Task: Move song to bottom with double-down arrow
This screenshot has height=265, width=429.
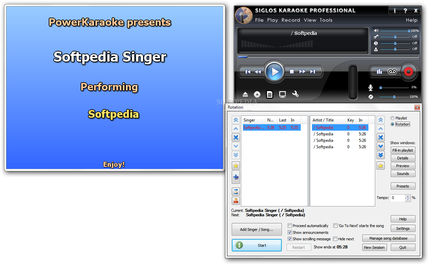Action: [381, 155]
